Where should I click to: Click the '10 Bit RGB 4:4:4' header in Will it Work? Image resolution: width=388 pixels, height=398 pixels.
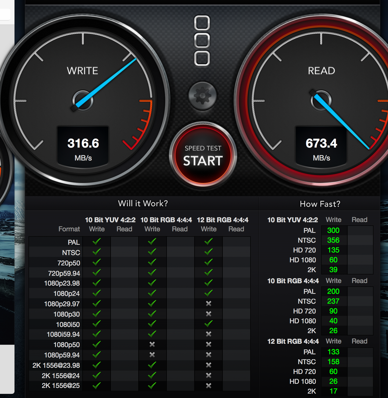pyautogui.click(x=166, y=220)
